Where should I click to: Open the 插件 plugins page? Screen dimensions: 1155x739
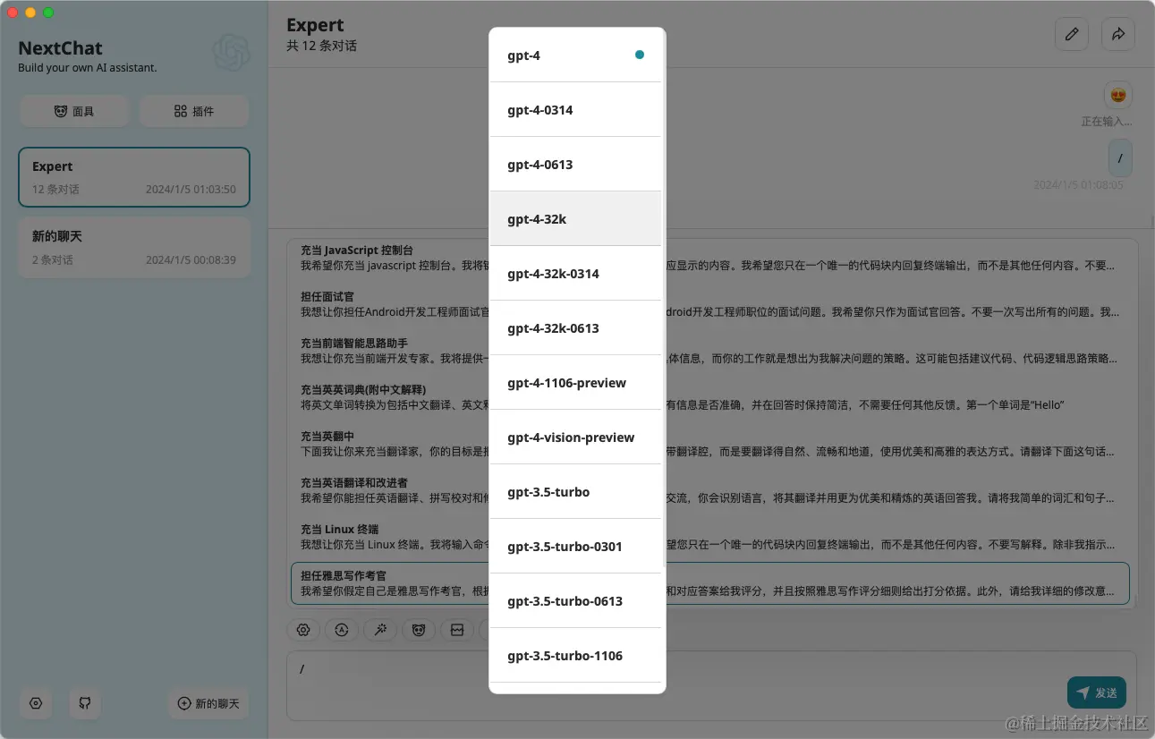pos(194,111)
